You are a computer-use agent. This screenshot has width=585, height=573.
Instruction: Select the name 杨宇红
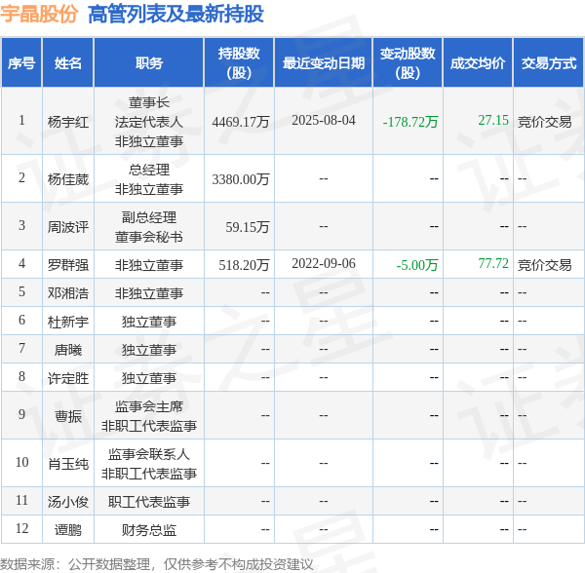[68, 122]
